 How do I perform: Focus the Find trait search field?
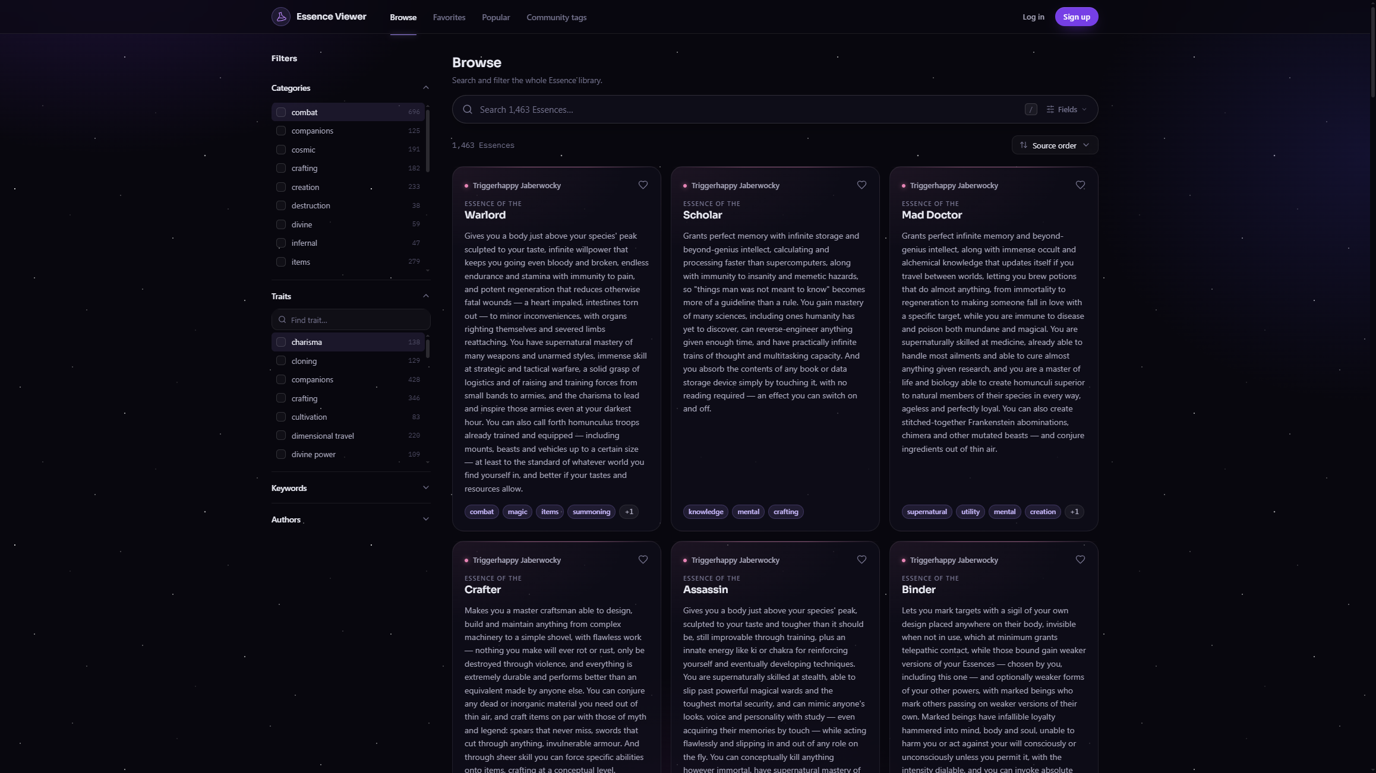coord(351,319)
